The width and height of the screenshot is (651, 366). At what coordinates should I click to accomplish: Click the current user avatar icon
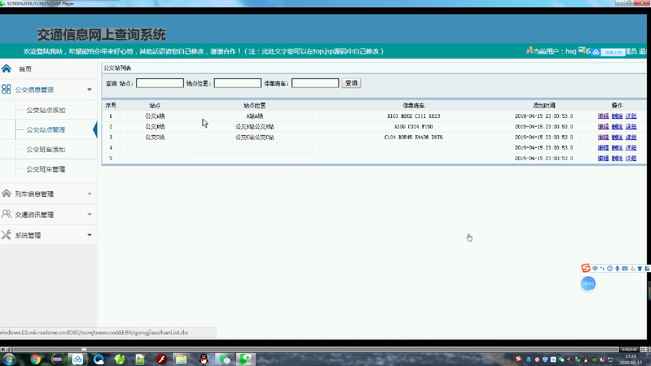(x=529, y=51)
